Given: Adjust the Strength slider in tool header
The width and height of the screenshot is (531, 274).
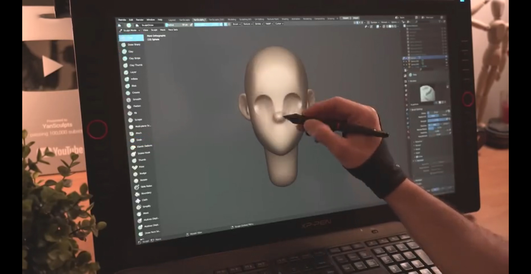Looking at the screenshot, I should [x=208, y=24].
